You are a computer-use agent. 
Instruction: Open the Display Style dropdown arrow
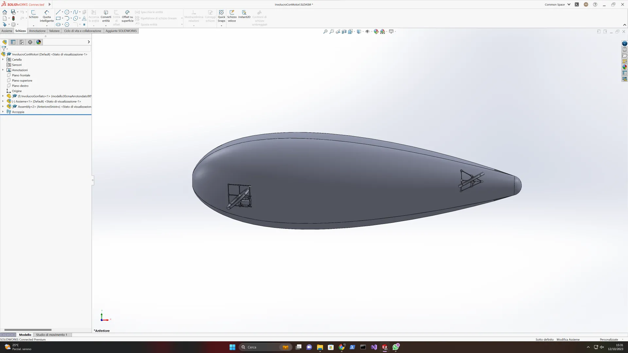pyautogui.click(x=363, y=32)
